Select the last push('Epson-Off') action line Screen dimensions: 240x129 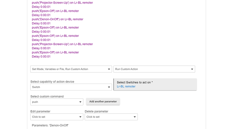point(55,52)
